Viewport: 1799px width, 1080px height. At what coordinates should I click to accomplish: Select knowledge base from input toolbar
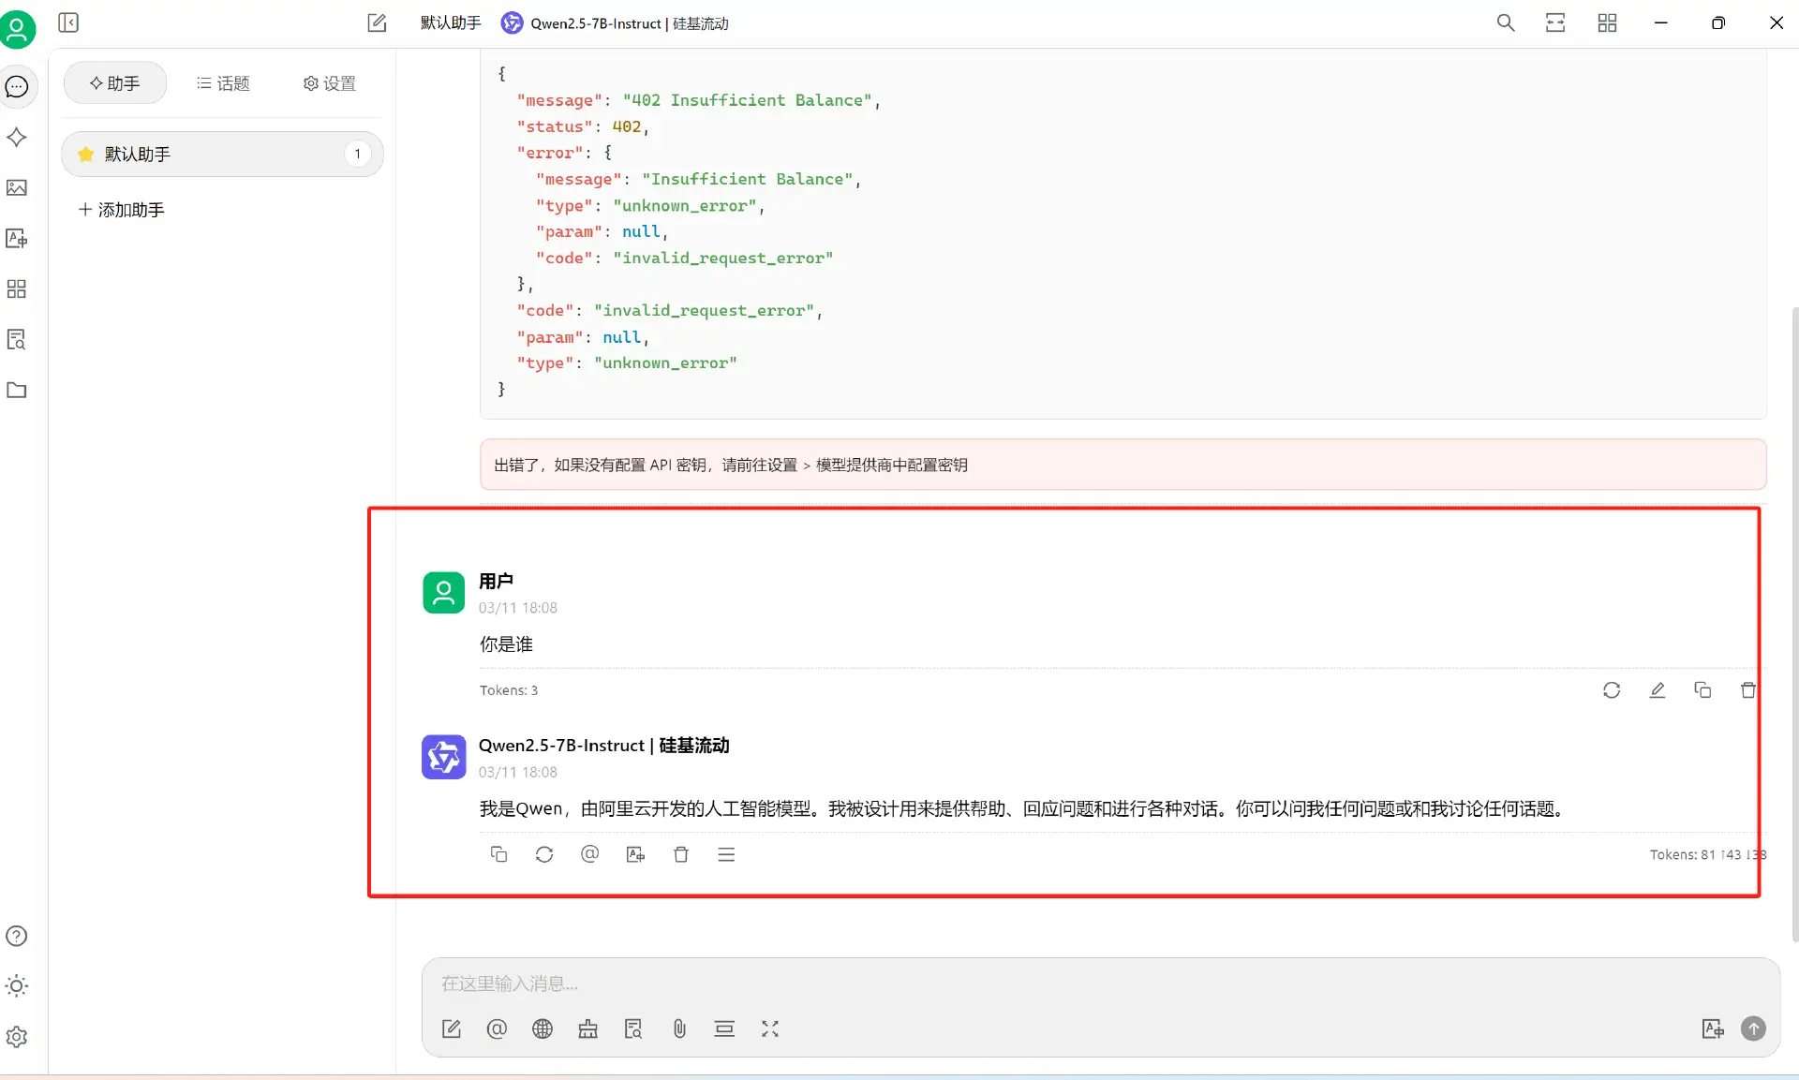633,1028
